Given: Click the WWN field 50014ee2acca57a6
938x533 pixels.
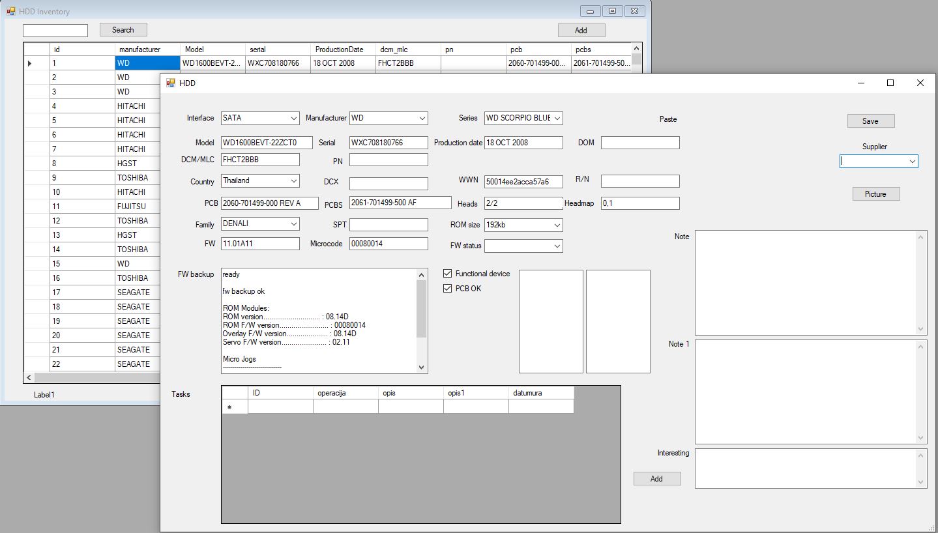Looking at the screenshot, I should coord(523,181).
